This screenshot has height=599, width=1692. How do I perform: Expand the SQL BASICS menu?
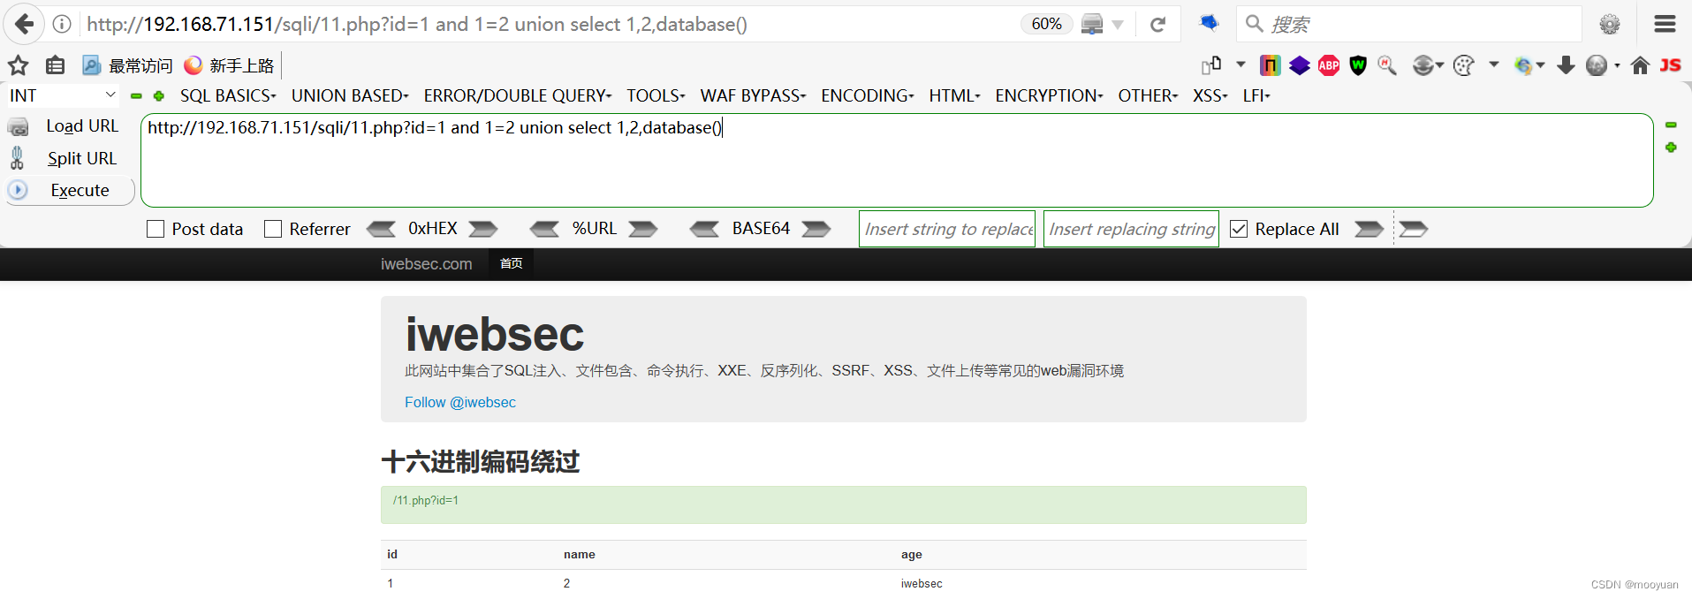click(228, 95)
